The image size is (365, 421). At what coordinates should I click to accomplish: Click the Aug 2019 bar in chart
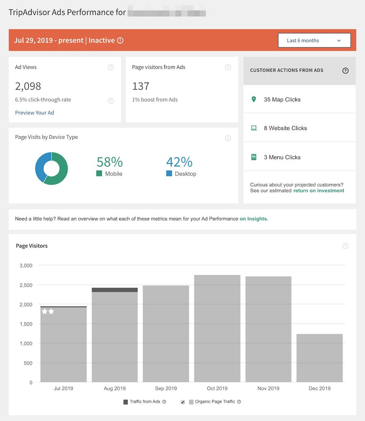coord(115,335)
